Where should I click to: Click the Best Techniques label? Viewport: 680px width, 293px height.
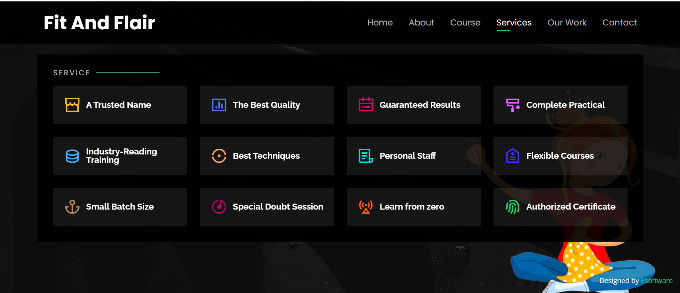(266, 156)
